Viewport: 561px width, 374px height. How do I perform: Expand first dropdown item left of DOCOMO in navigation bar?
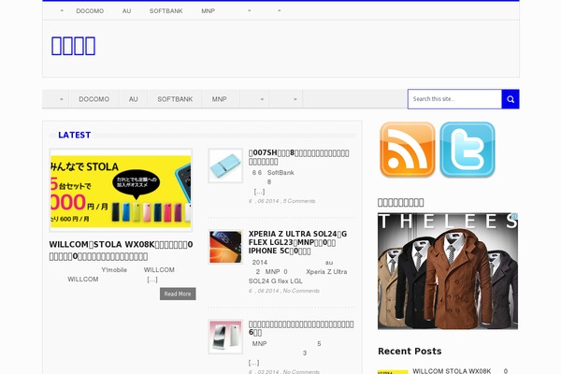pyautogui.click(x=56, y=99)
